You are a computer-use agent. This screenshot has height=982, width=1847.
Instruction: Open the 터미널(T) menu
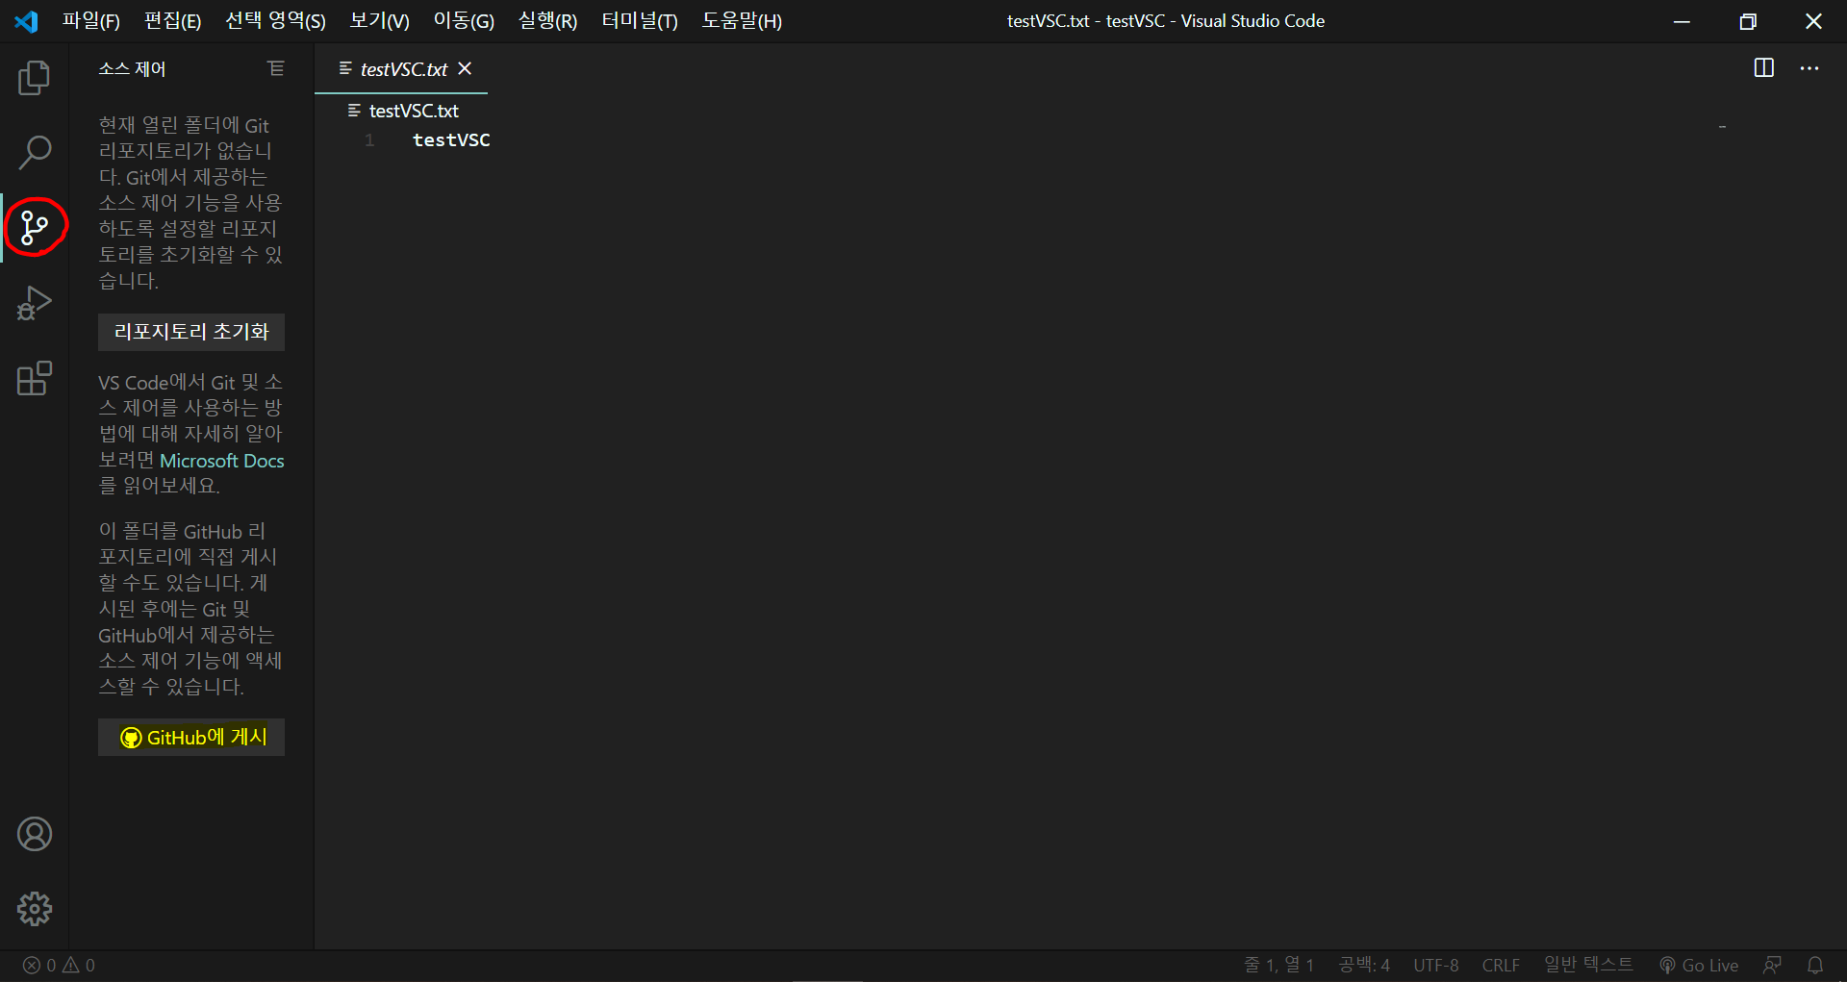(x=640, y=21)
